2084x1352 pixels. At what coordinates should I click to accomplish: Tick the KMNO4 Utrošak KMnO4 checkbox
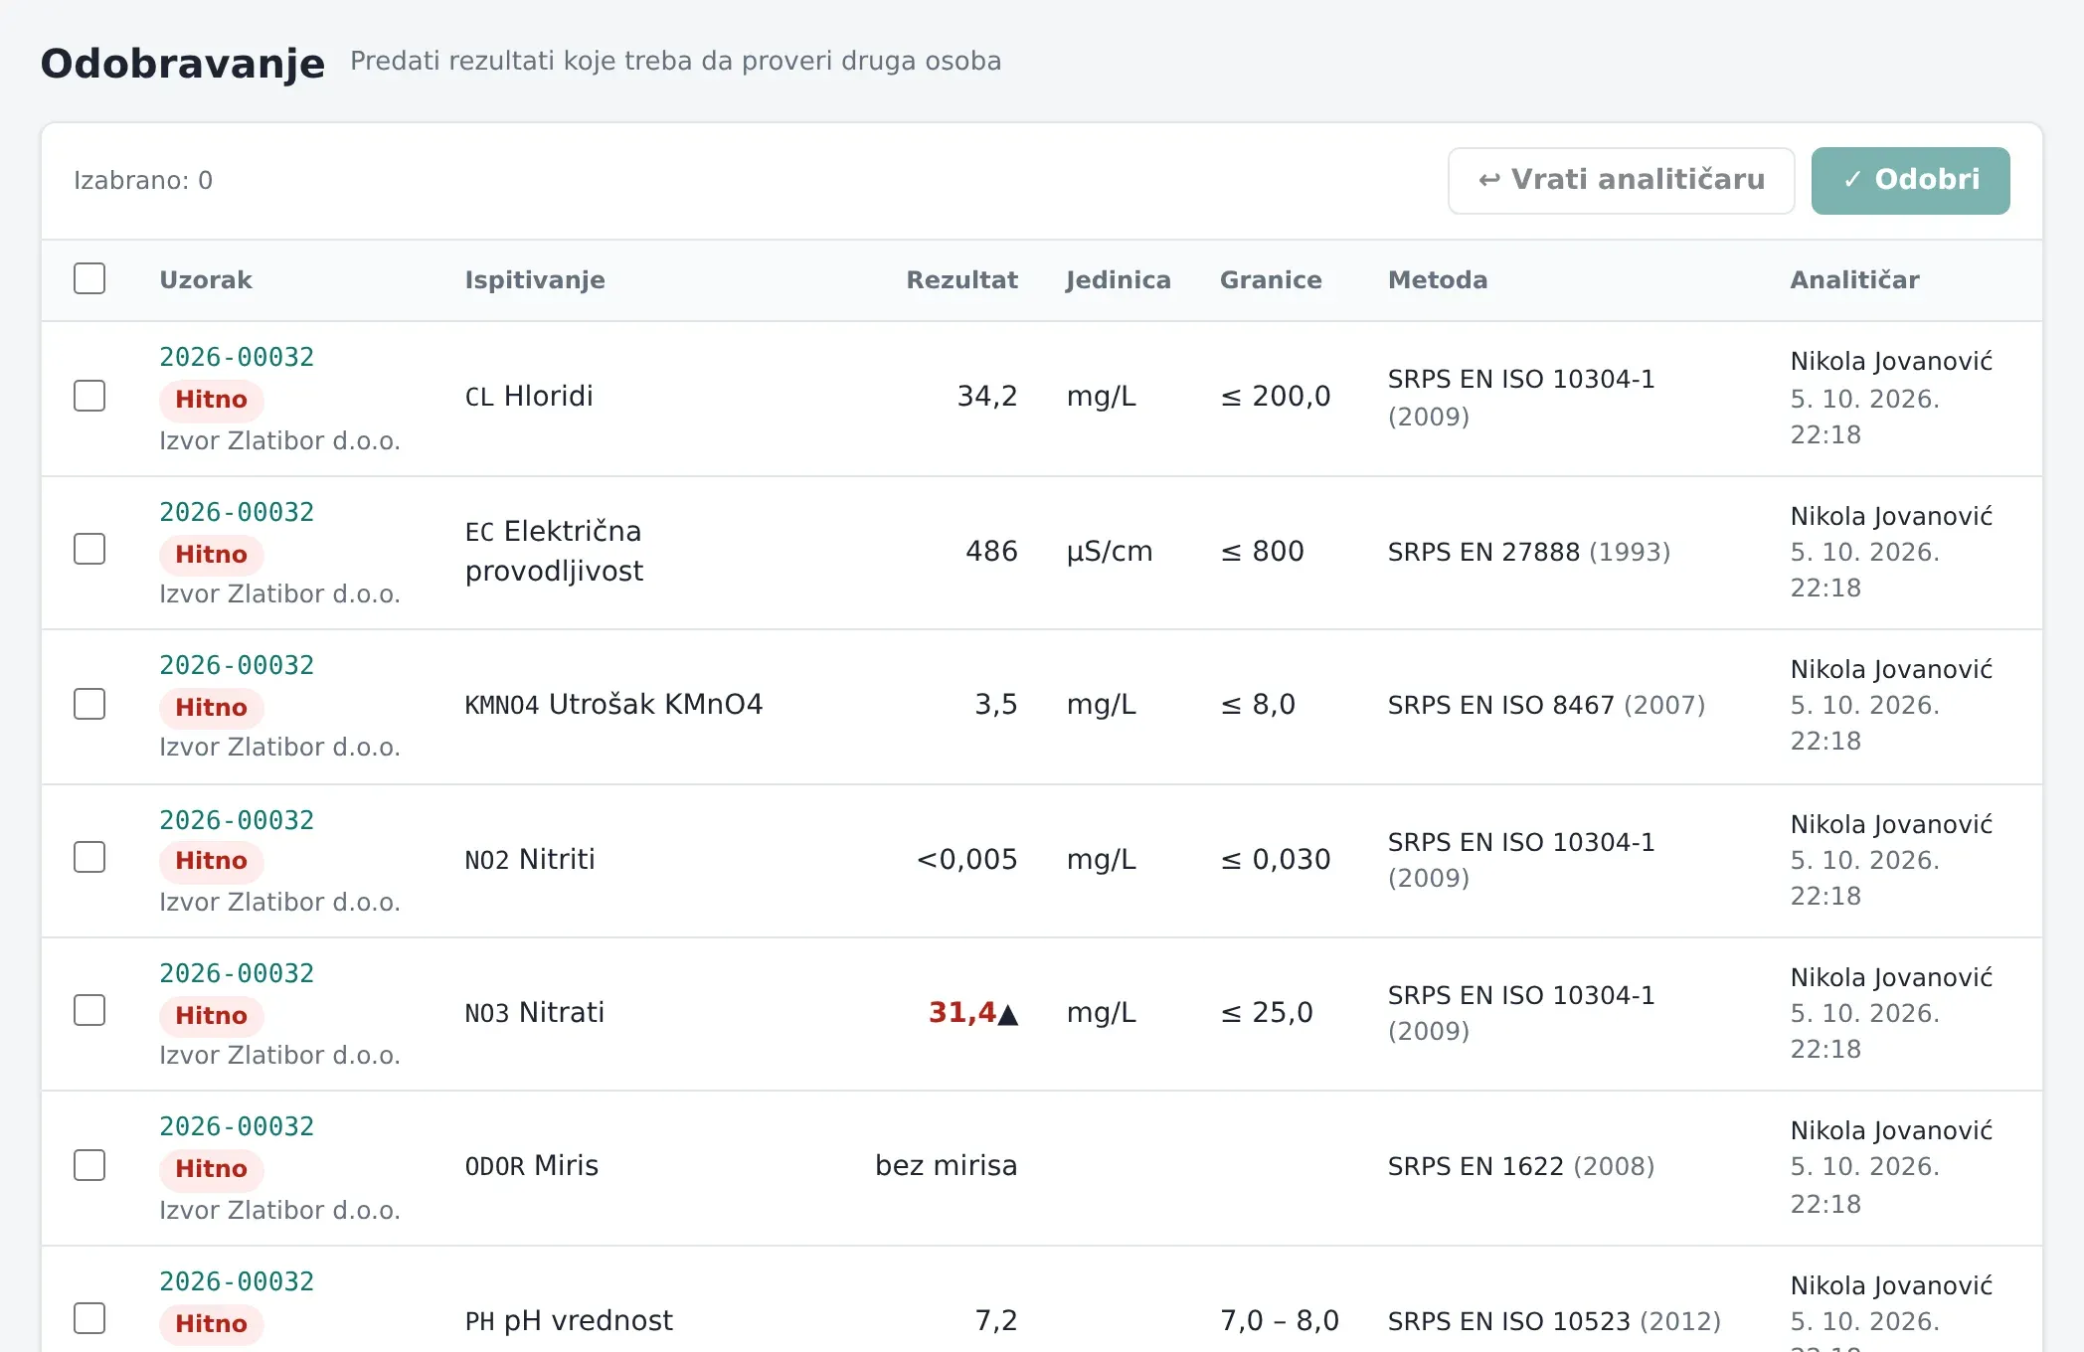coord(89,704)
